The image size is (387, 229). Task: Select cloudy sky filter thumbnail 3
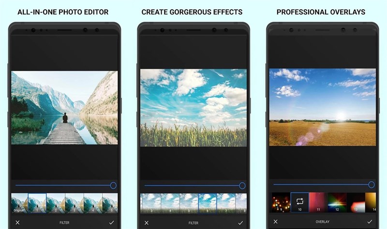[x=150, y=203]
